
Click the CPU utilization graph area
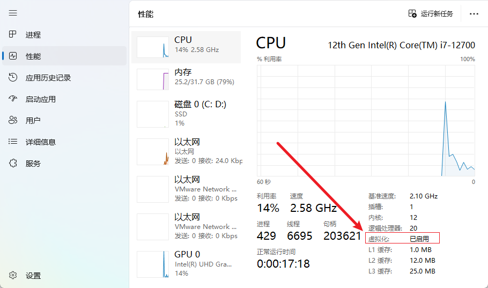366,121
